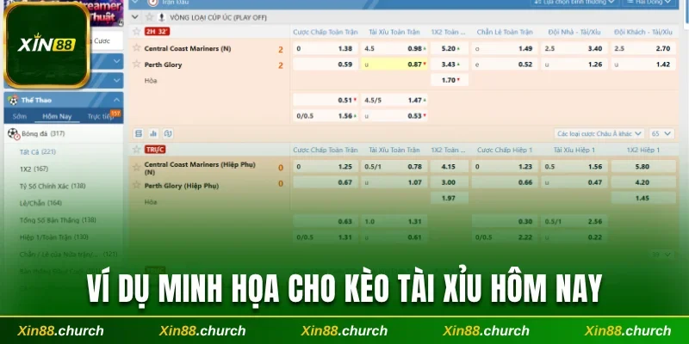The width and height of the screenshot is (689, 344).
Task: Click the highlighted 0.87 under odds
Action: pyautogui.click(x=415, y=64)
